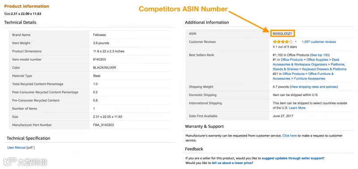
Task: Open the Furniture Accessories category link
Action: [309, 78]
